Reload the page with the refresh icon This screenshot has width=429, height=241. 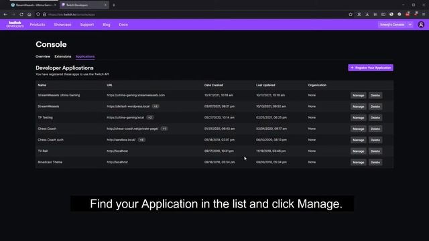(x=21, y=15)
